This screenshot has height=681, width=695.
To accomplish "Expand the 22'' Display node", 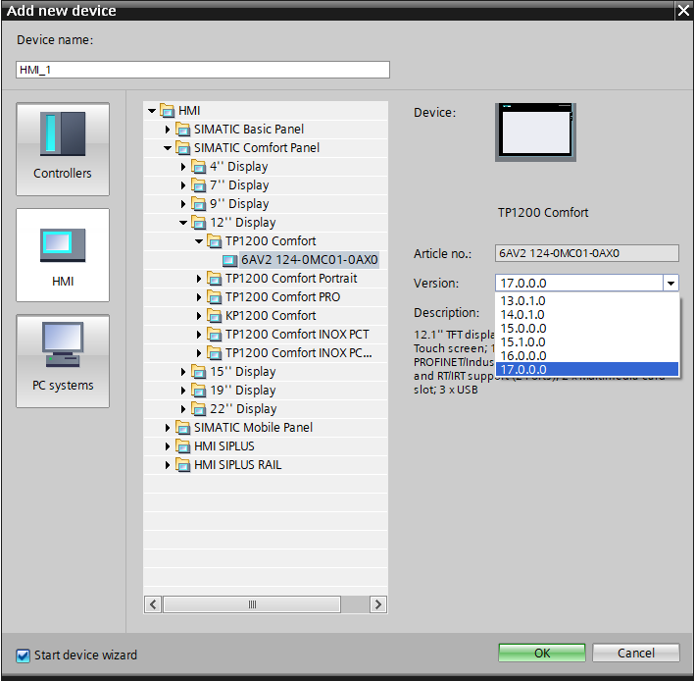I will pos(183,408).
